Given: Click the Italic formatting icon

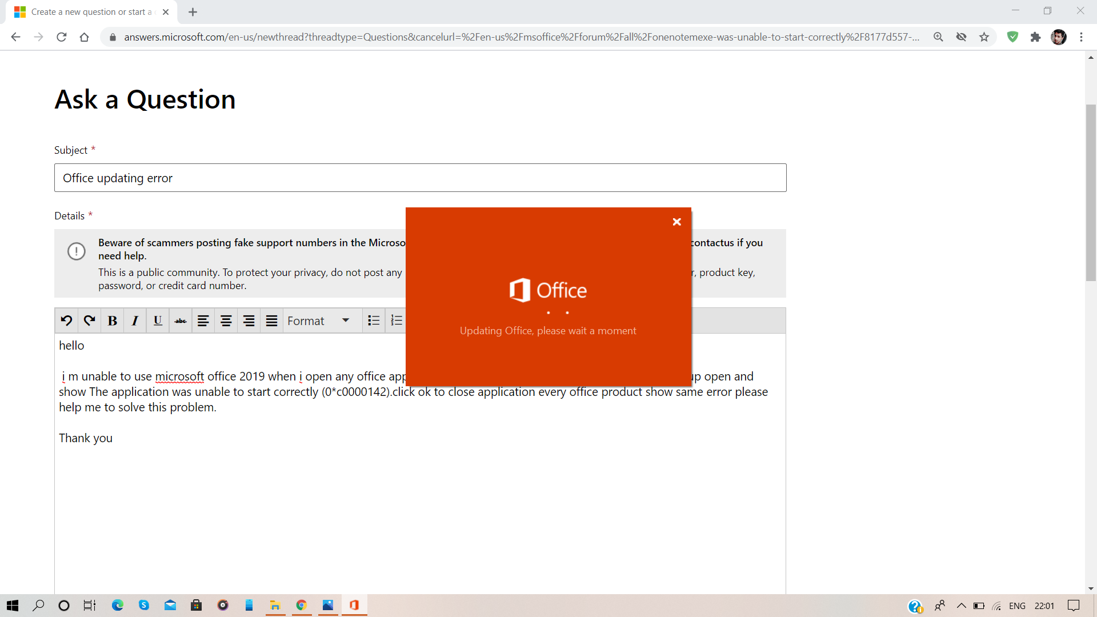Looking at the screenshot, I should (x=135, y=321).
